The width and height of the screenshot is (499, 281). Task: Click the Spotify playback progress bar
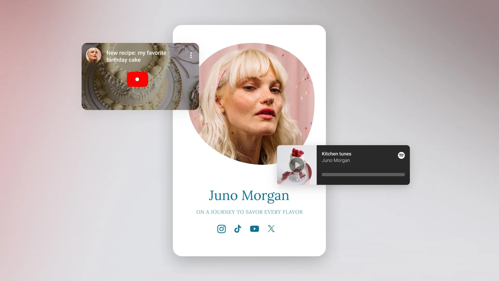coord(363,174)
